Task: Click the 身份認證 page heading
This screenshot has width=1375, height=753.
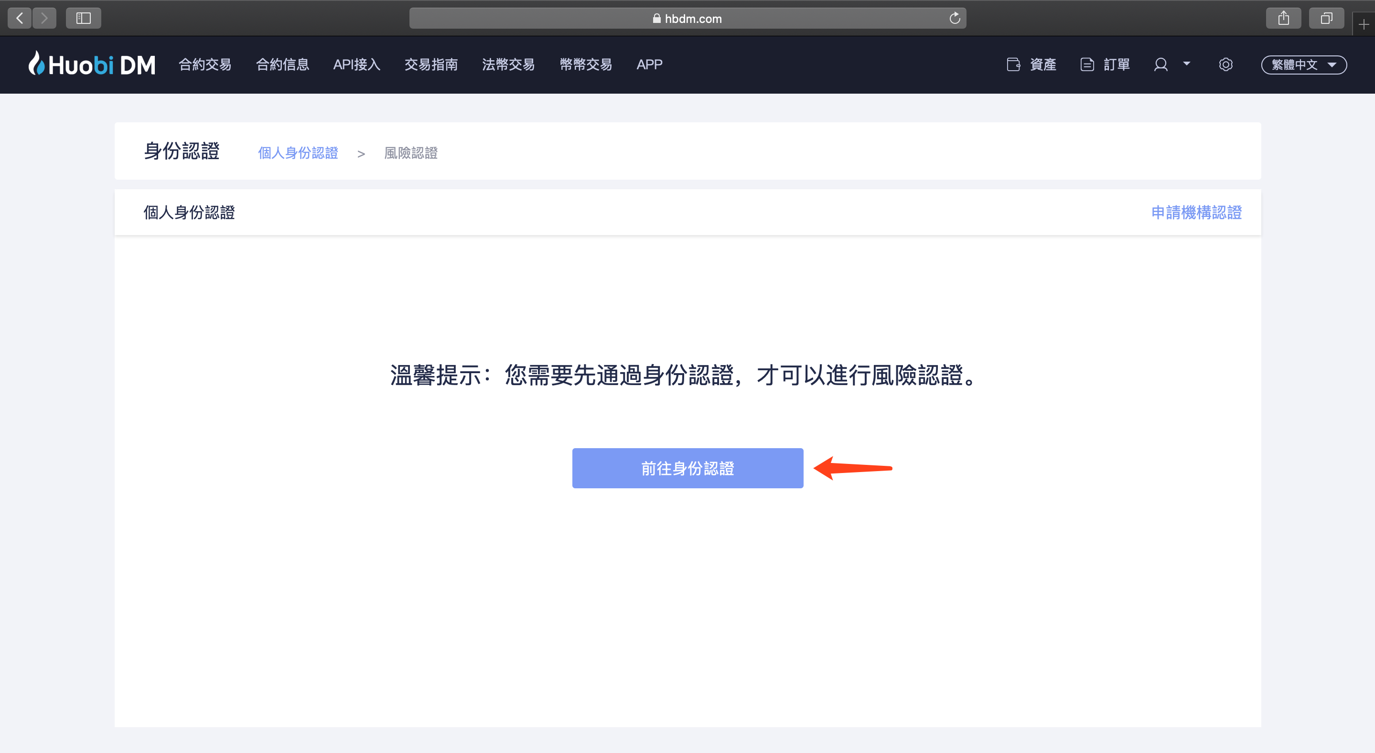Action: coord(182,151)
